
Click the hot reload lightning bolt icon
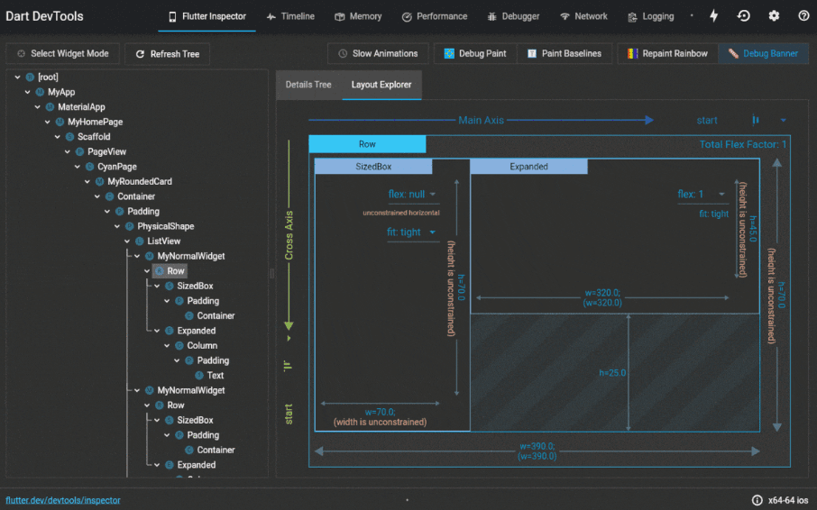pos(714,16)
